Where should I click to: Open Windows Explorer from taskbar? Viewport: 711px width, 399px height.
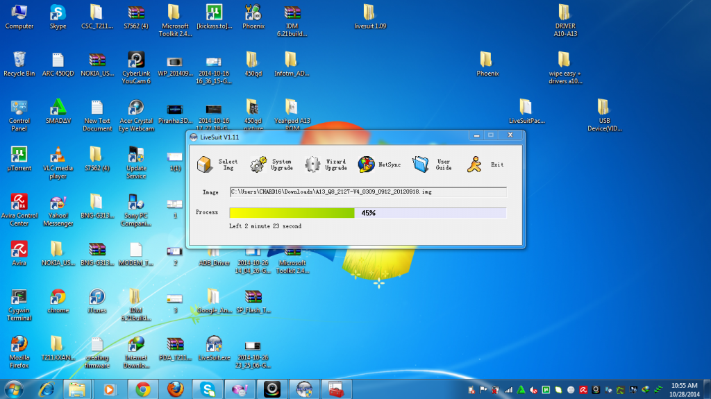[77, 389]
